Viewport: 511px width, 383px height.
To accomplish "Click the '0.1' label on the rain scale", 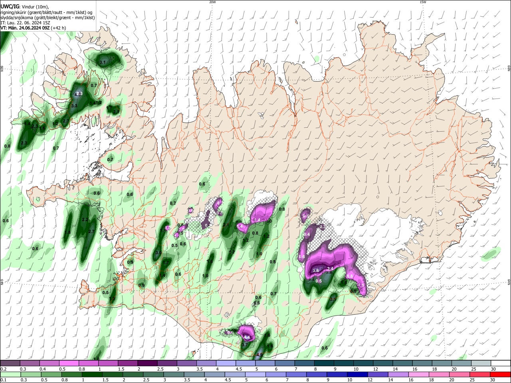I will click(x=4, y=380).
